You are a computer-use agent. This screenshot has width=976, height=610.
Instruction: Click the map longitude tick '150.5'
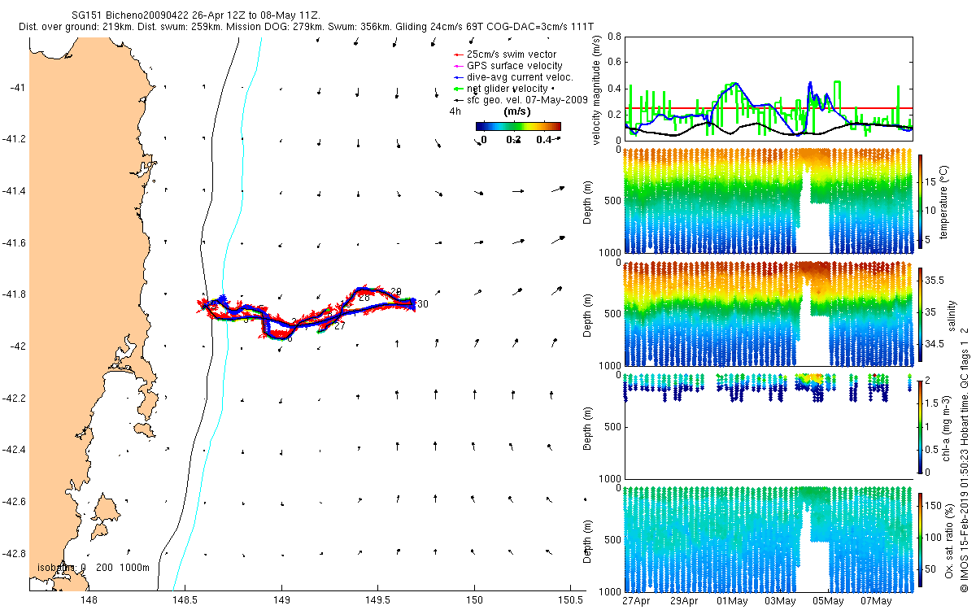tap(570, 601)
